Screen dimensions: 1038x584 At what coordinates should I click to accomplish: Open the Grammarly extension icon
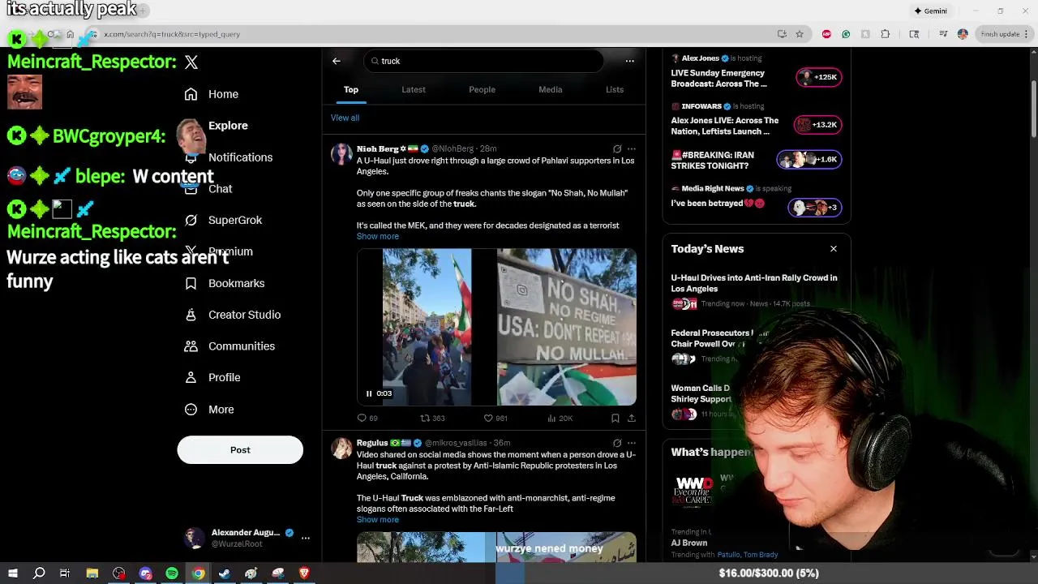click(846, 34)
